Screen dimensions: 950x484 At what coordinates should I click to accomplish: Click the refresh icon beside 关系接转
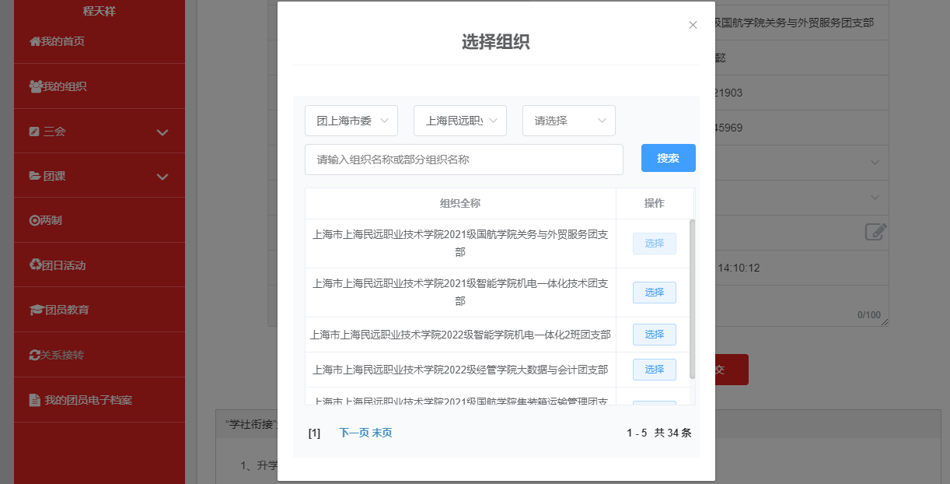pos(34,355)
